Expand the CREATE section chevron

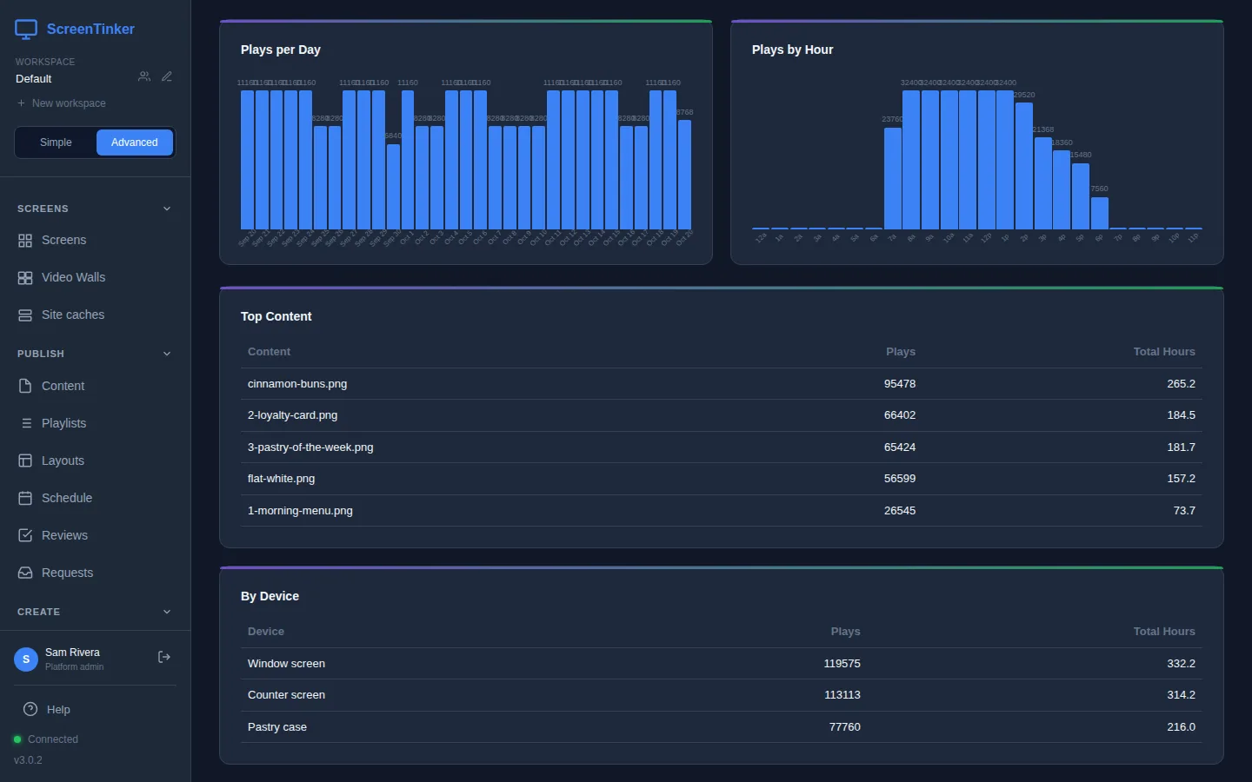(167, 612)
